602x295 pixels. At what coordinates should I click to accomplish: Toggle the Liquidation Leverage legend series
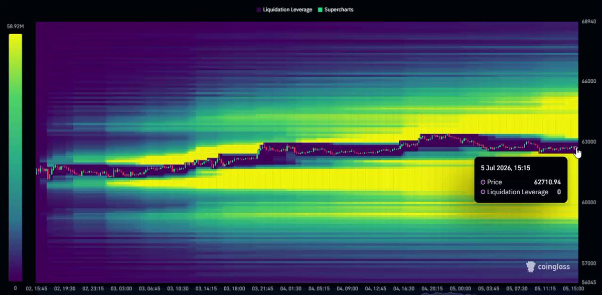click(x=283, y=10)
